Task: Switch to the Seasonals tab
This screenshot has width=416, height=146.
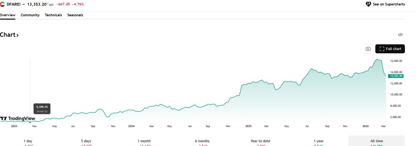Action: point(75,15)
